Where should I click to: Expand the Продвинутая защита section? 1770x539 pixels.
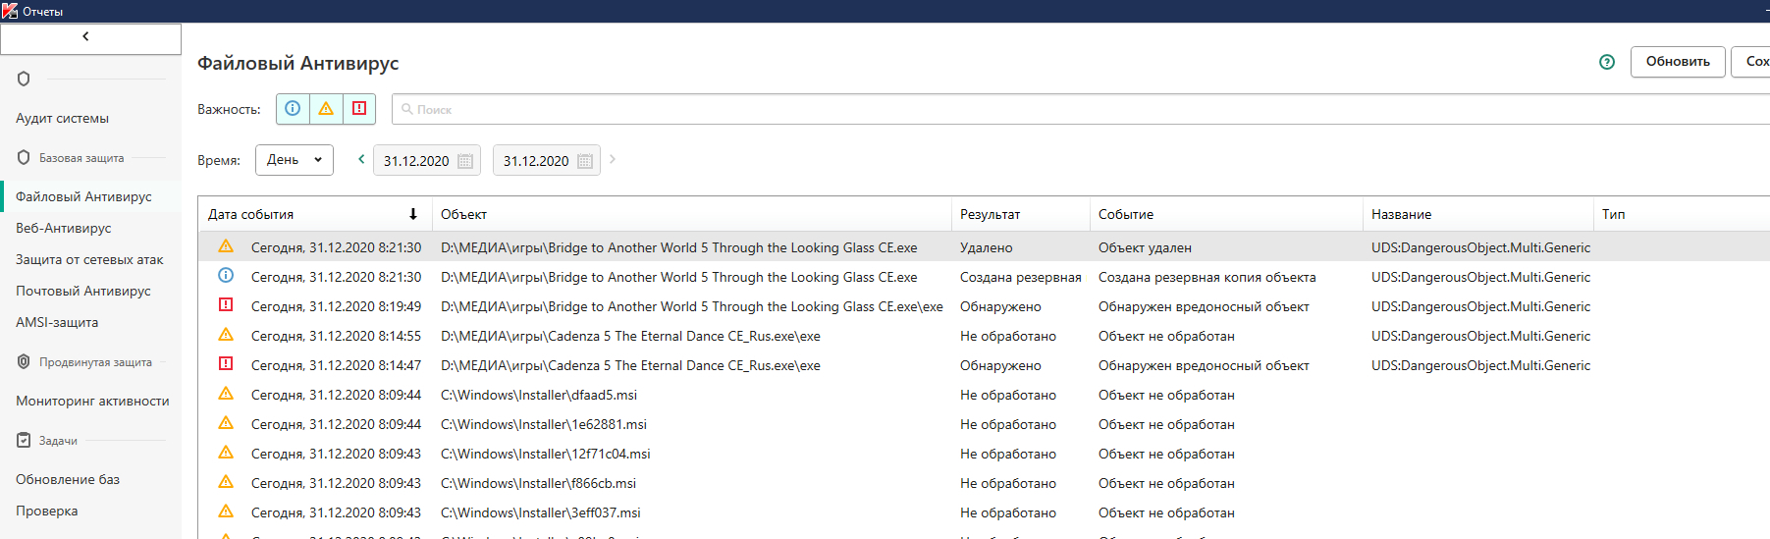click(x=95, y=362)
